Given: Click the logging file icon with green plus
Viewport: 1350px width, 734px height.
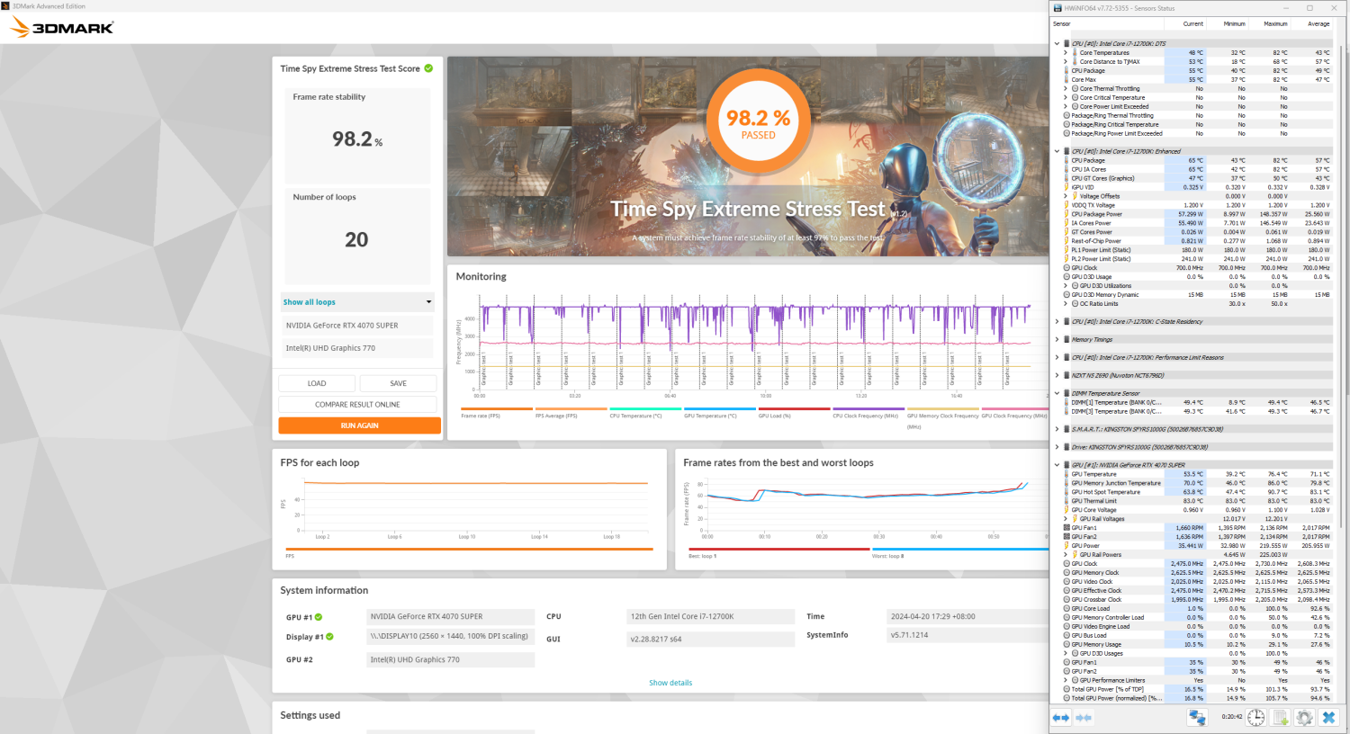Looking at the screenshot, I should pos(1281,717).
